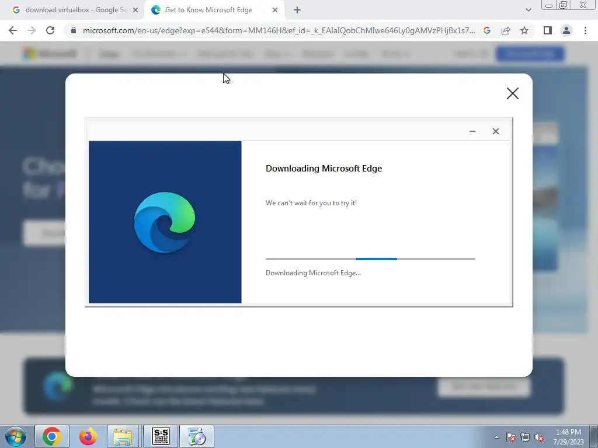
Task: Open Chrome from the taskbar
Action: [x=52, y=436]
